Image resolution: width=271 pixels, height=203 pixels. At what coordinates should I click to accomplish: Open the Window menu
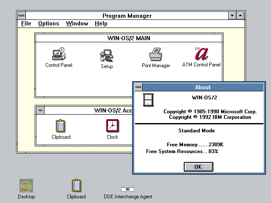click(x=77, y=24)
